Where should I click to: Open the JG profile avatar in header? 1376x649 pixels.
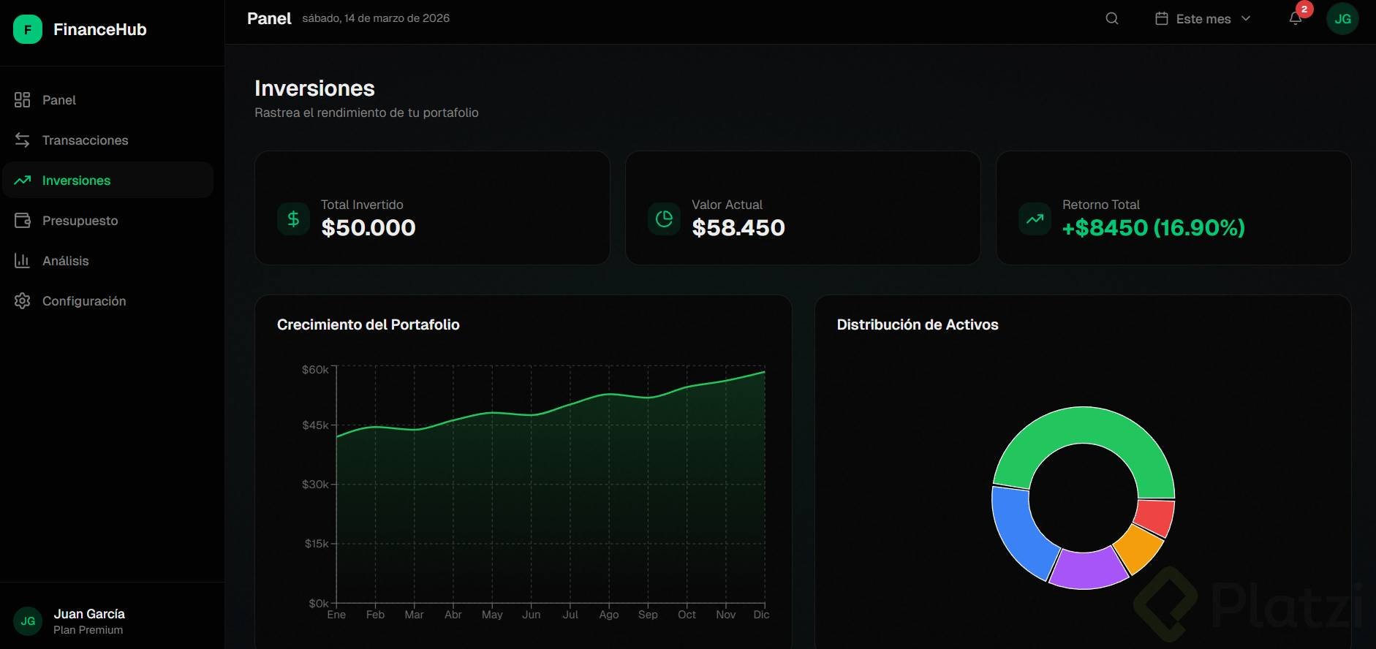click(1342, 19)
